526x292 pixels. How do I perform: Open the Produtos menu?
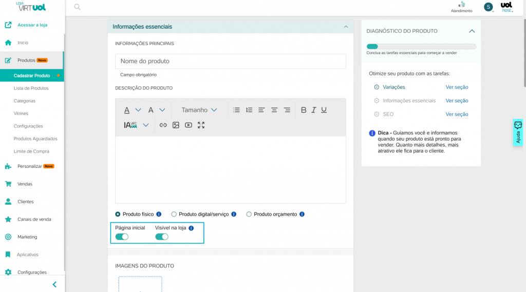pyautogui.click(x=32, y=61)
